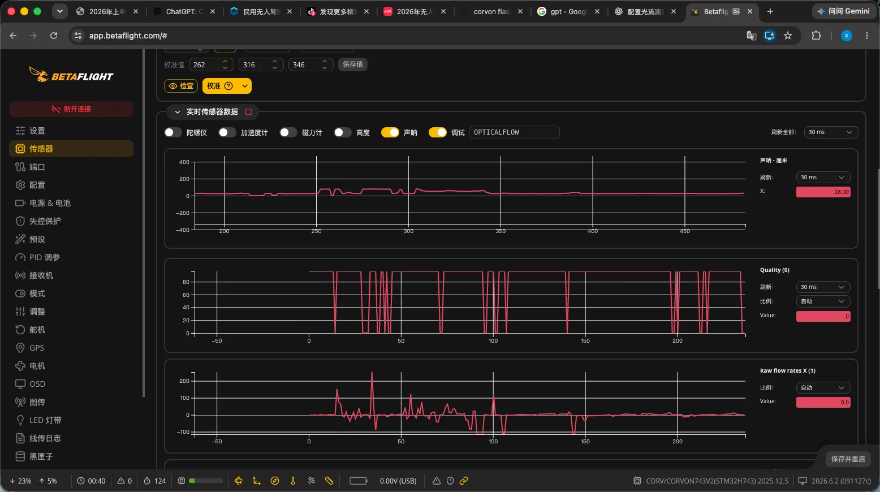Click the 断开连接 disconnect button
This screenshot has height=492, width=880.
pos(71,109)
